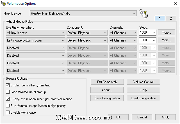Screen dimensions: 180x124
Task: Click Save Configuration
Action: coord(107,98)
